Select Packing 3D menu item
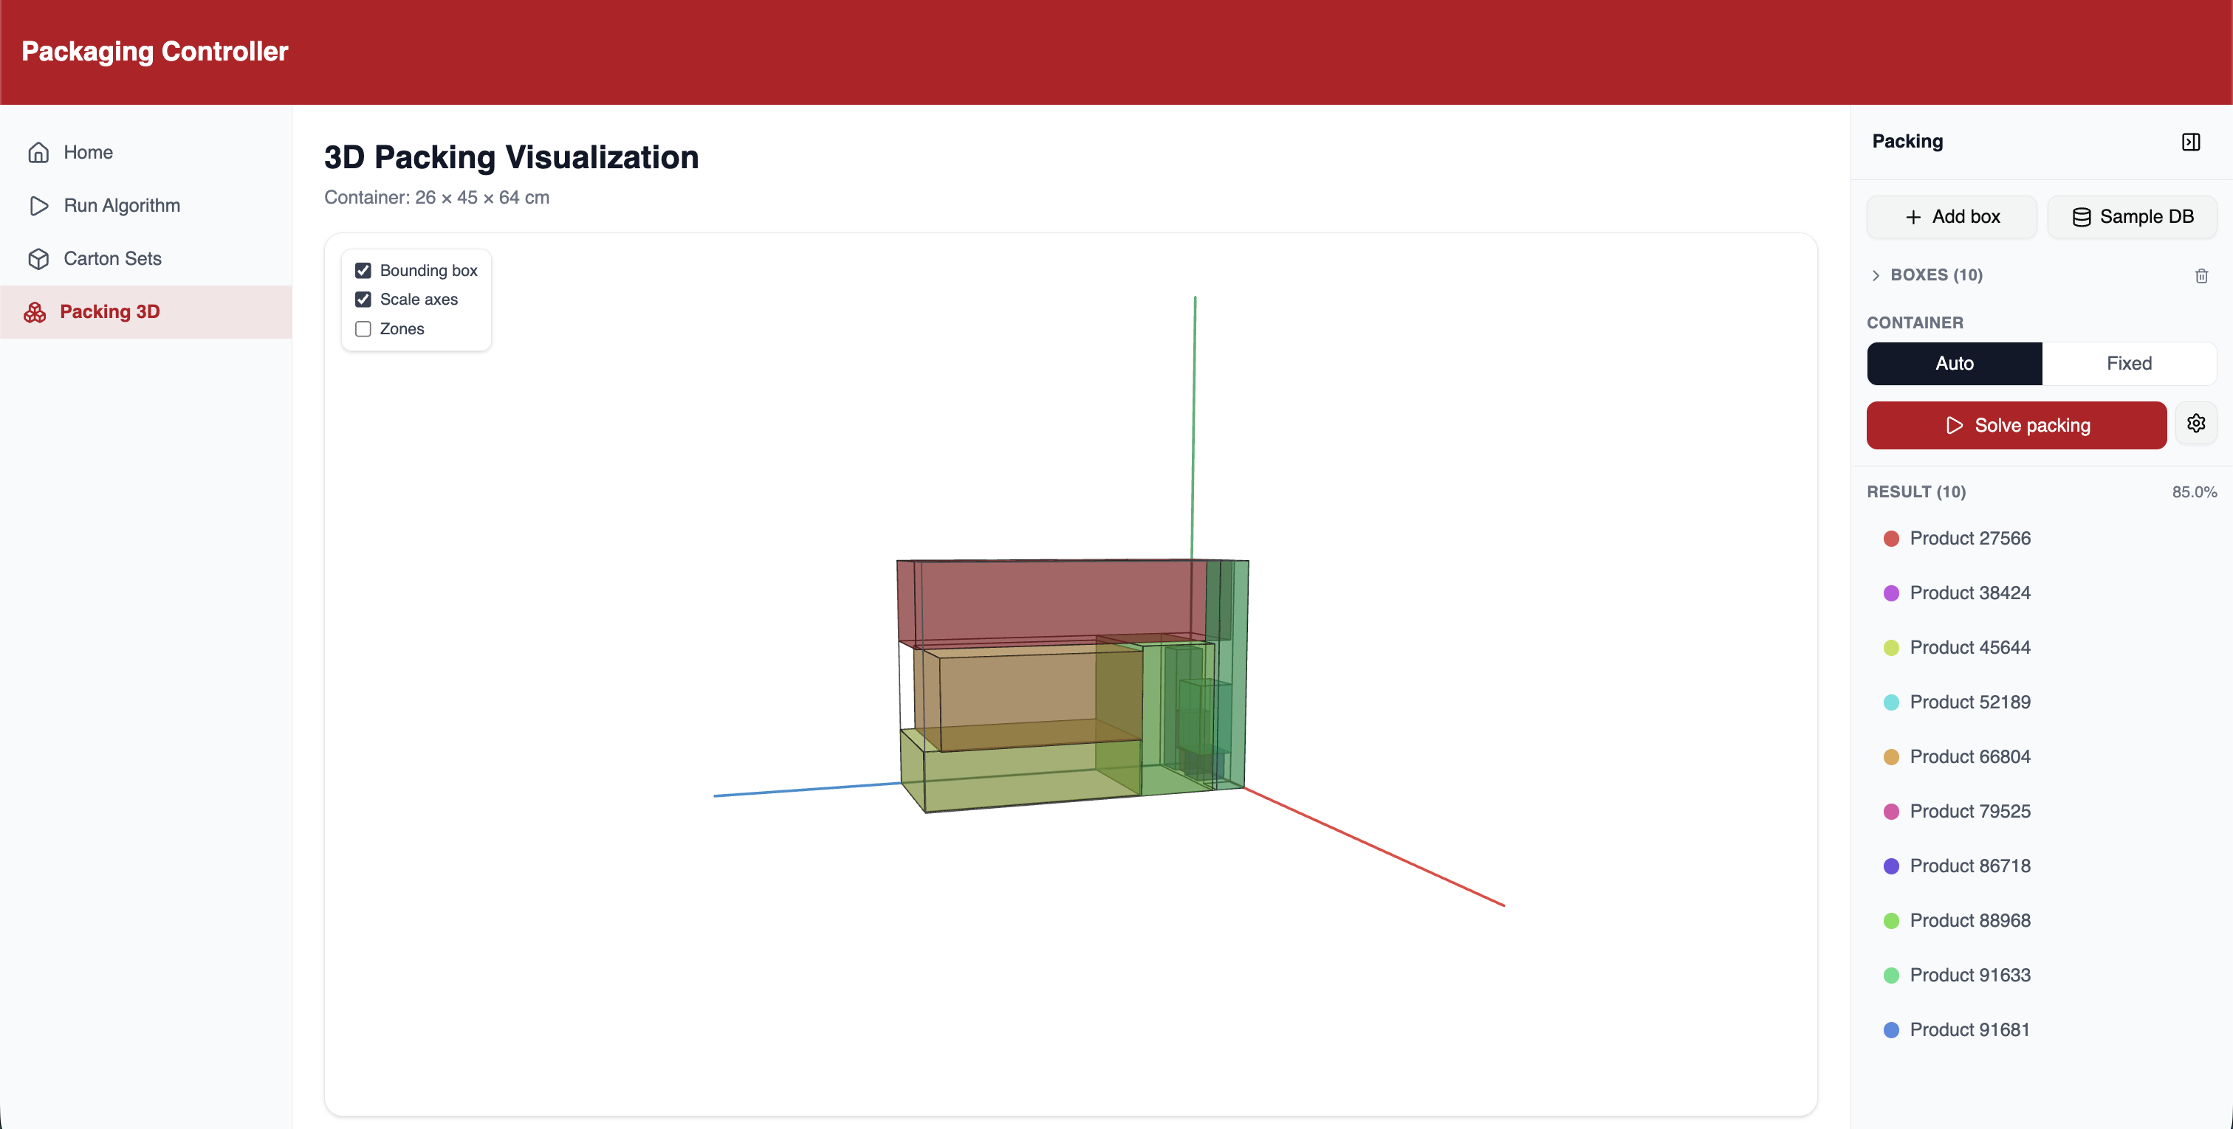2233x1129 pixels. pyautogui.click(x=145, y=312)
